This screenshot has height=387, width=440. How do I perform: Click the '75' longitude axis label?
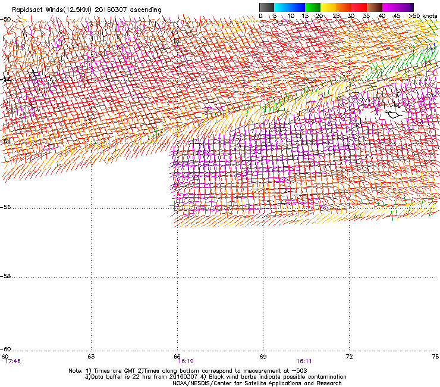pos(435,357)
